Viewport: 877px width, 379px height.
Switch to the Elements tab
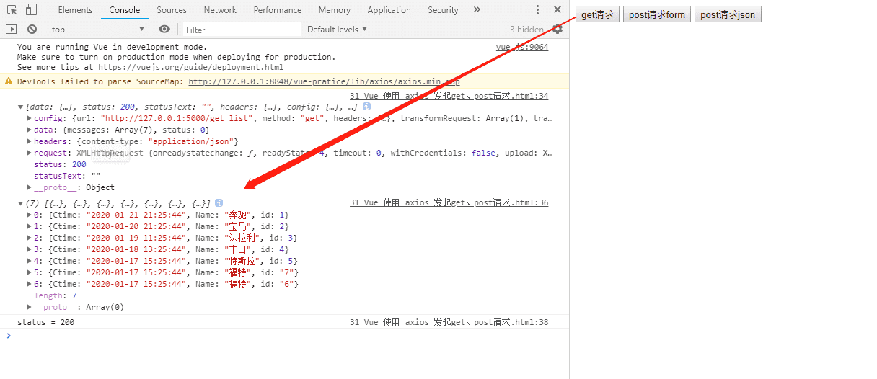click(x=75, y=10)
